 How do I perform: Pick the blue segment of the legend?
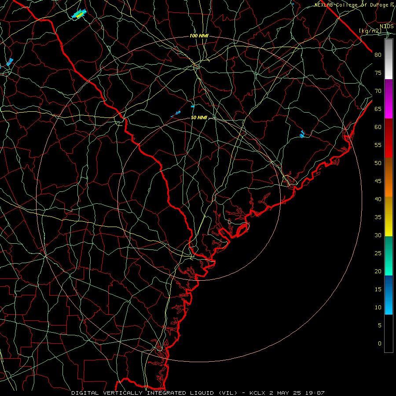(389, 295)
